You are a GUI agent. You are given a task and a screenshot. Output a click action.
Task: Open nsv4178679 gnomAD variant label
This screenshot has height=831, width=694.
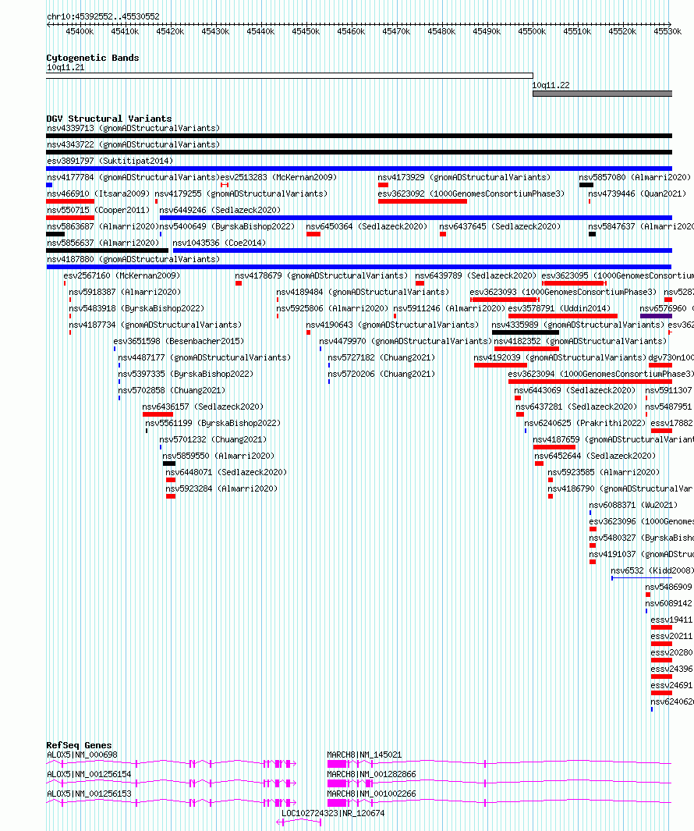[321, 276]
